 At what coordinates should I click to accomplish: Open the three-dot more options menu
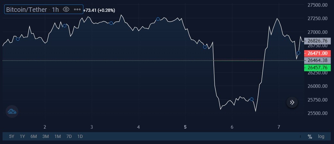tap(77, 9)
